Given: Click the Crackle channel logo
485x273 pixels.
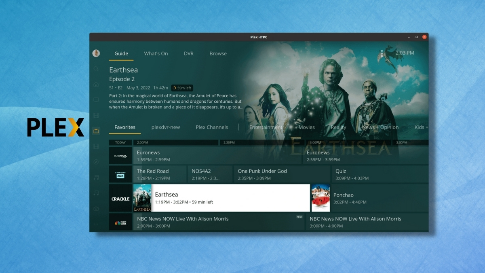Looking at the screenshot, I should pos(120,198).
